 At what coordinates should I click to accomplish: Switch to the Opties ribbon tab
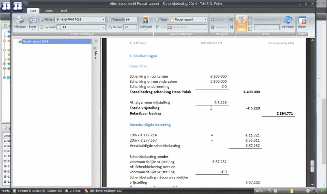click(48, 11)
